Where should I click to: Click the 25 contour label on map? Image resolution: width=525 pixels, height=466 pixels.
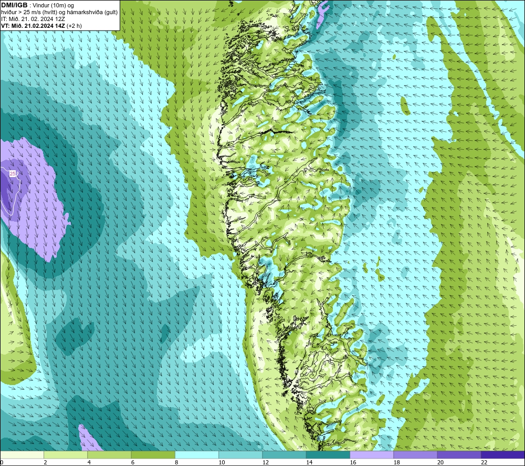[13, 173]
